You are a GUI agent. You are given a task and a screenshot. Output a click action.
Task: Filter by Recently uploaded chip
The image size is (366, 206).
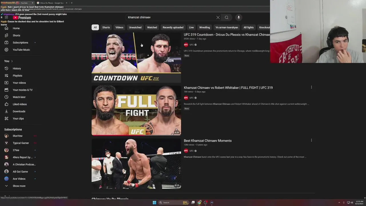(x=173, y=27)
